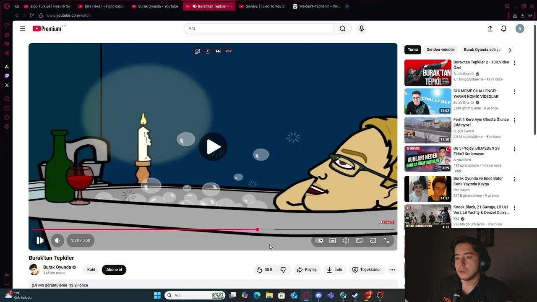Image resolution: width=537 pixels, height=302 pixels.
Task: Click the 3:38 / 5:50 time display
Action: tap(81, 240)
